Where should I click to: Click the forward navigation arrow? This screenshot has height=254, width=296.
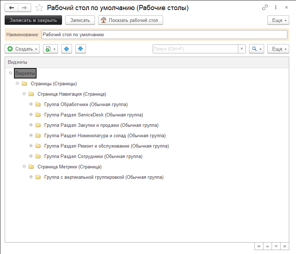pyautogui.click(x=24, y=8)
